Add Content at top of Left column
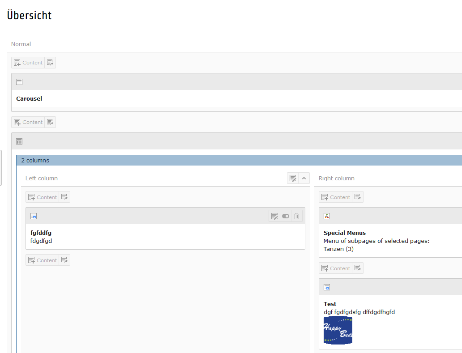462x353 pixels. click(42, 197)
